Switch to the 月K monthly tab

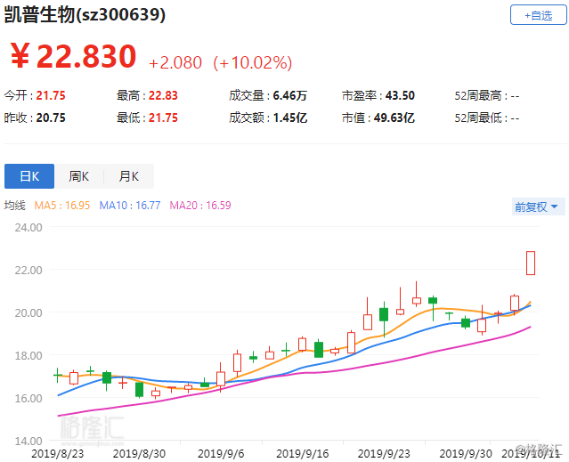pos(129,176)
